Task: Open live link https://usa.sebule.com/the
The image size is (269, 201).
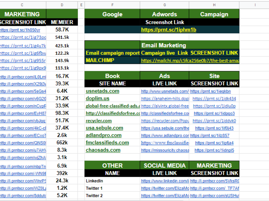Action: (x=165, y=128)
